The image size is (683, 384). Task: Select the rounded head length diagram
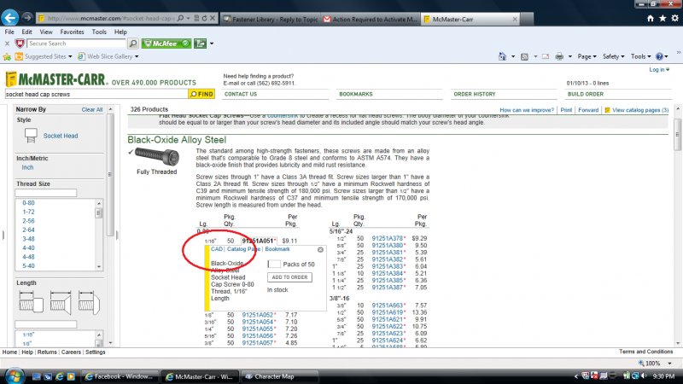89,302
